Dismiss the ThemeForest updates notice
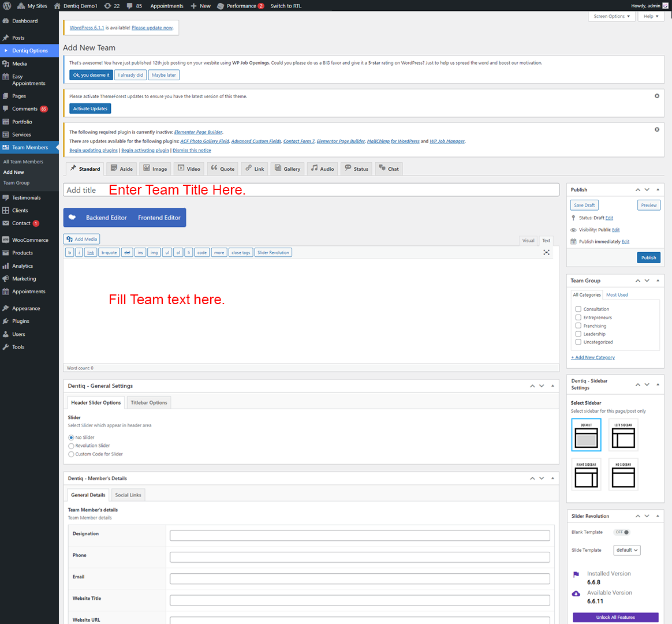 [657, 96]
